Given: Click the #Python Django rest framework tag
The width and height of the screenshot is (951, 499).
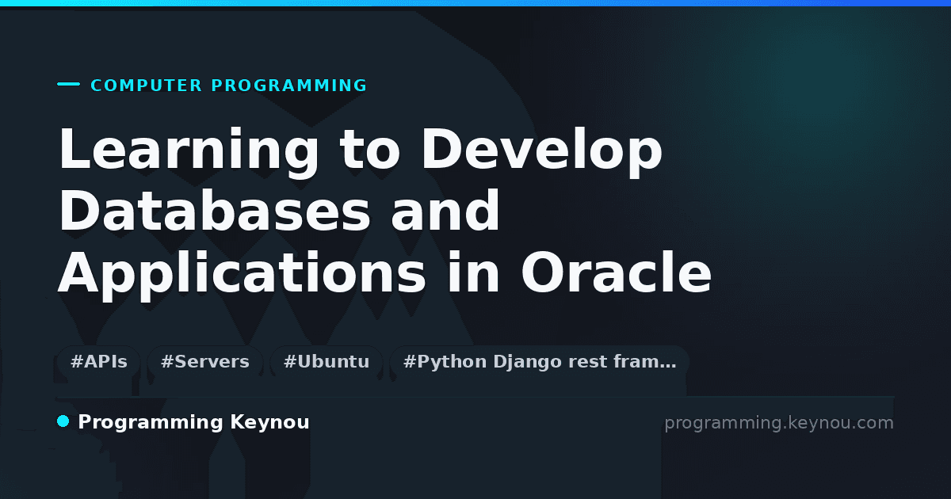Looking at the screenshot, I should coord(540,362).
